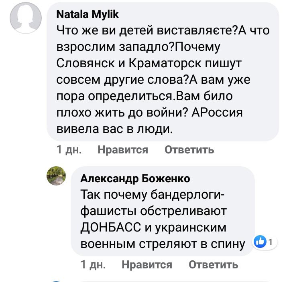Click the first line of Александр Боженко's reply

pos(153,194)
